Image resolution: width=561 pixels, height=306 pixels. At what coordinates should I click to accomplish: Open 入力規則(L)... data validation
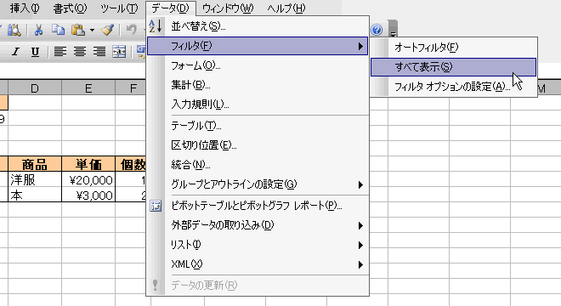click(x=258, y=105)
